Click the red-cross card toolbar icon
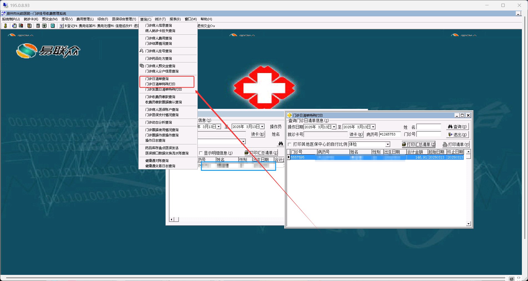528x281 pixels. (x=21, y=26)
